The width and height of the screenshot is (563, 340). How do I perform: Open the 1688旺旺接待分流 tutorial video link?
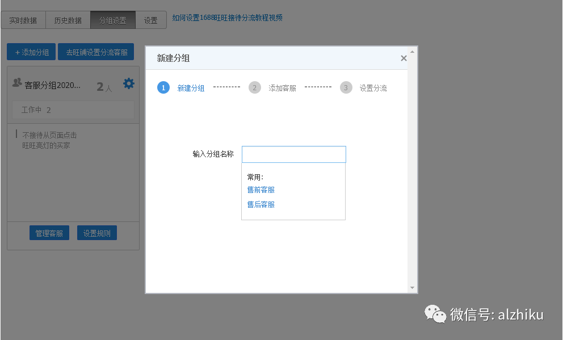click(x=227, y=18)
